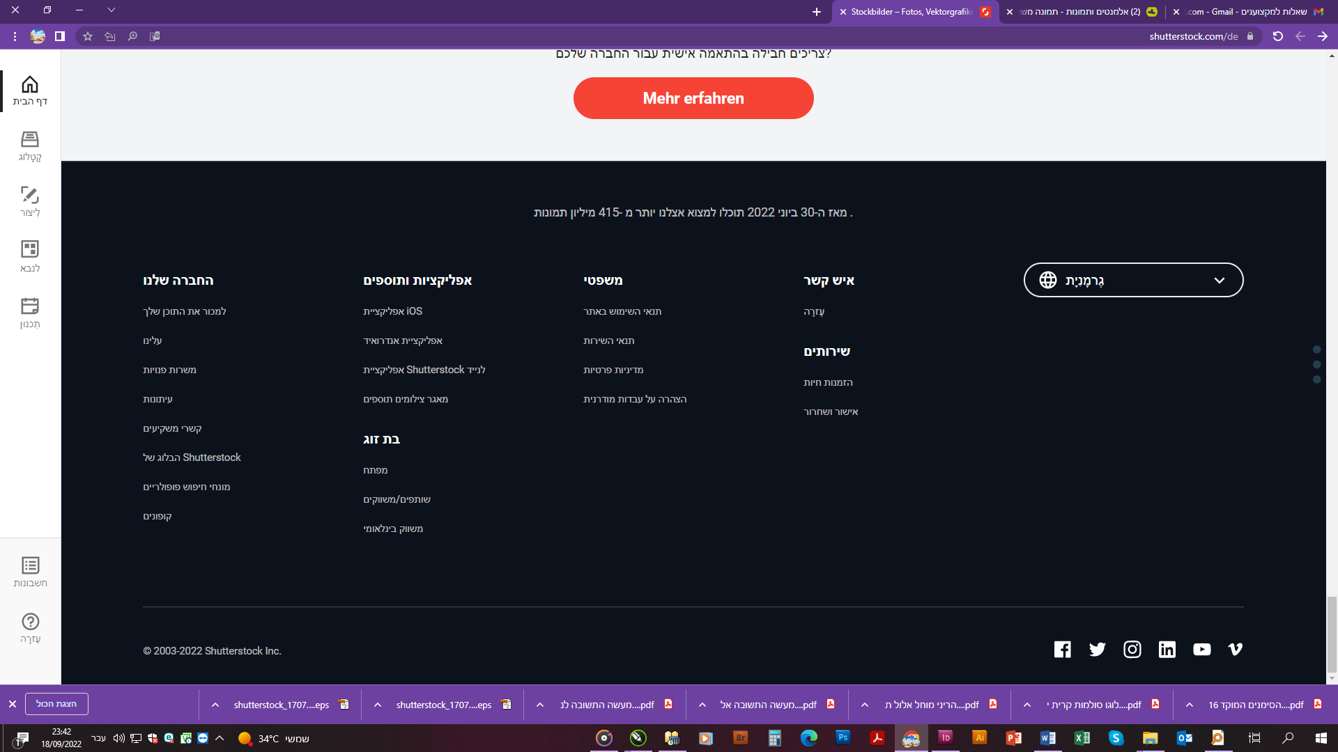Click the browser reload icon
The image size is (1338, 752).
[x=1277, y=36]
